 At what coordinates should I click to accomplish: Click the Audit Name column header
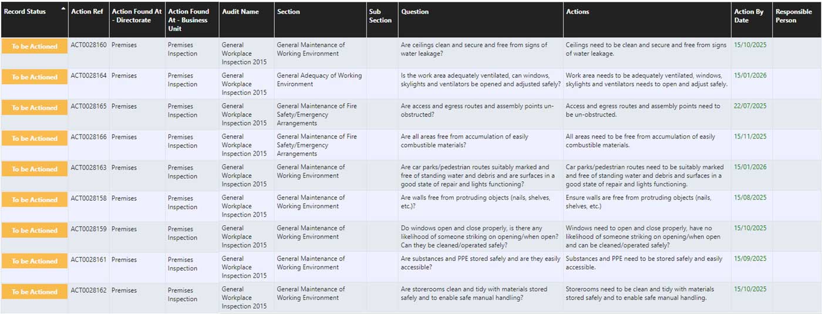(x=240, y=12)
